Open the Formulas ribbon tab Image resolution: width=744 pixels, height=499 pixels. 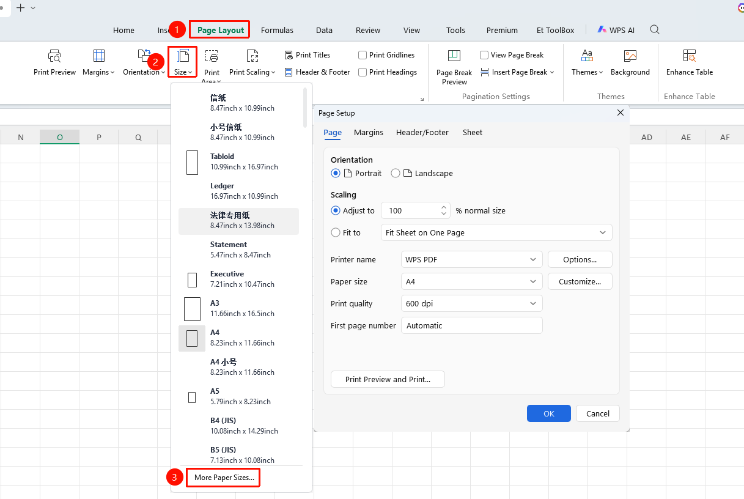tap(277, 30)
